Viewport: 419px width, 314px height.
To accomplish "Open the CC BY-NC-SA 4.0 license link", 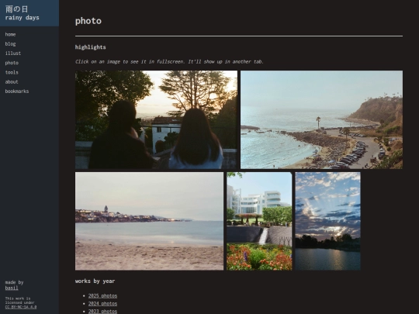I will point(21,307).
